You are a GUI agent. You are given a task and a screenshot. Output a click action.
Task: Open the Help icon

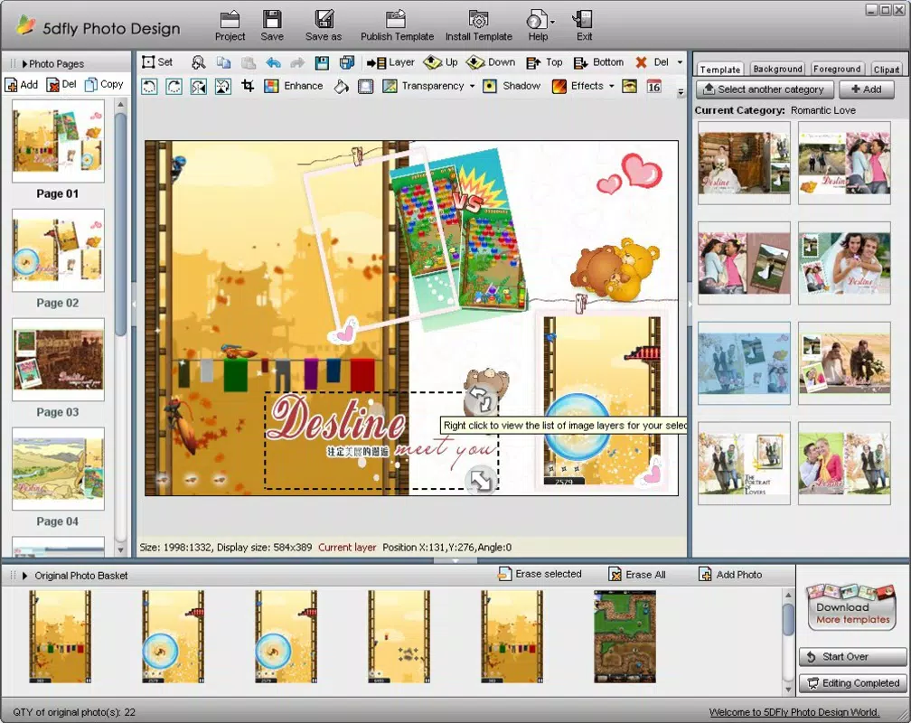click(536, 21)
